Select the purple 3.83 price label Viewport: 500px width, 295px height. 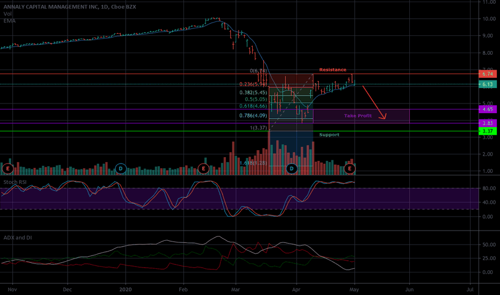[x=488, y=123]
